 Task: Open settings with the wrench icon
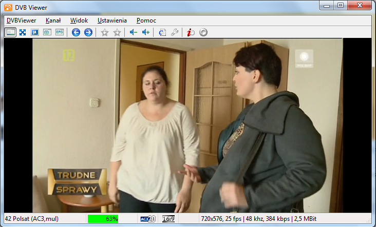point(175,32)
